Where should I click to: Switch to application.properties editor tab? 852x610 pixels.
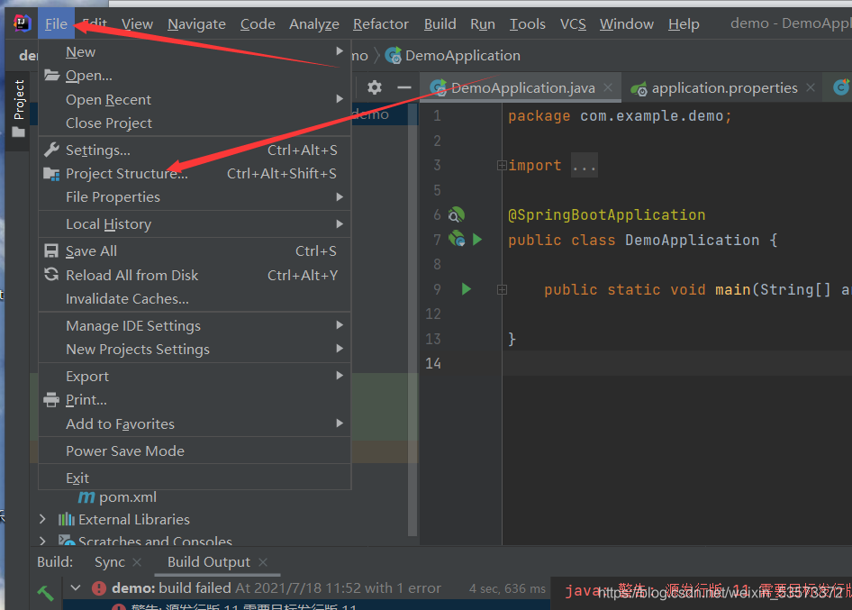click(x=723, y=87)
